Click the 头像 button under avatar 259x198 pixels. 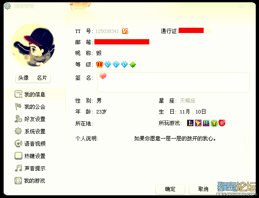click(24, 78)
